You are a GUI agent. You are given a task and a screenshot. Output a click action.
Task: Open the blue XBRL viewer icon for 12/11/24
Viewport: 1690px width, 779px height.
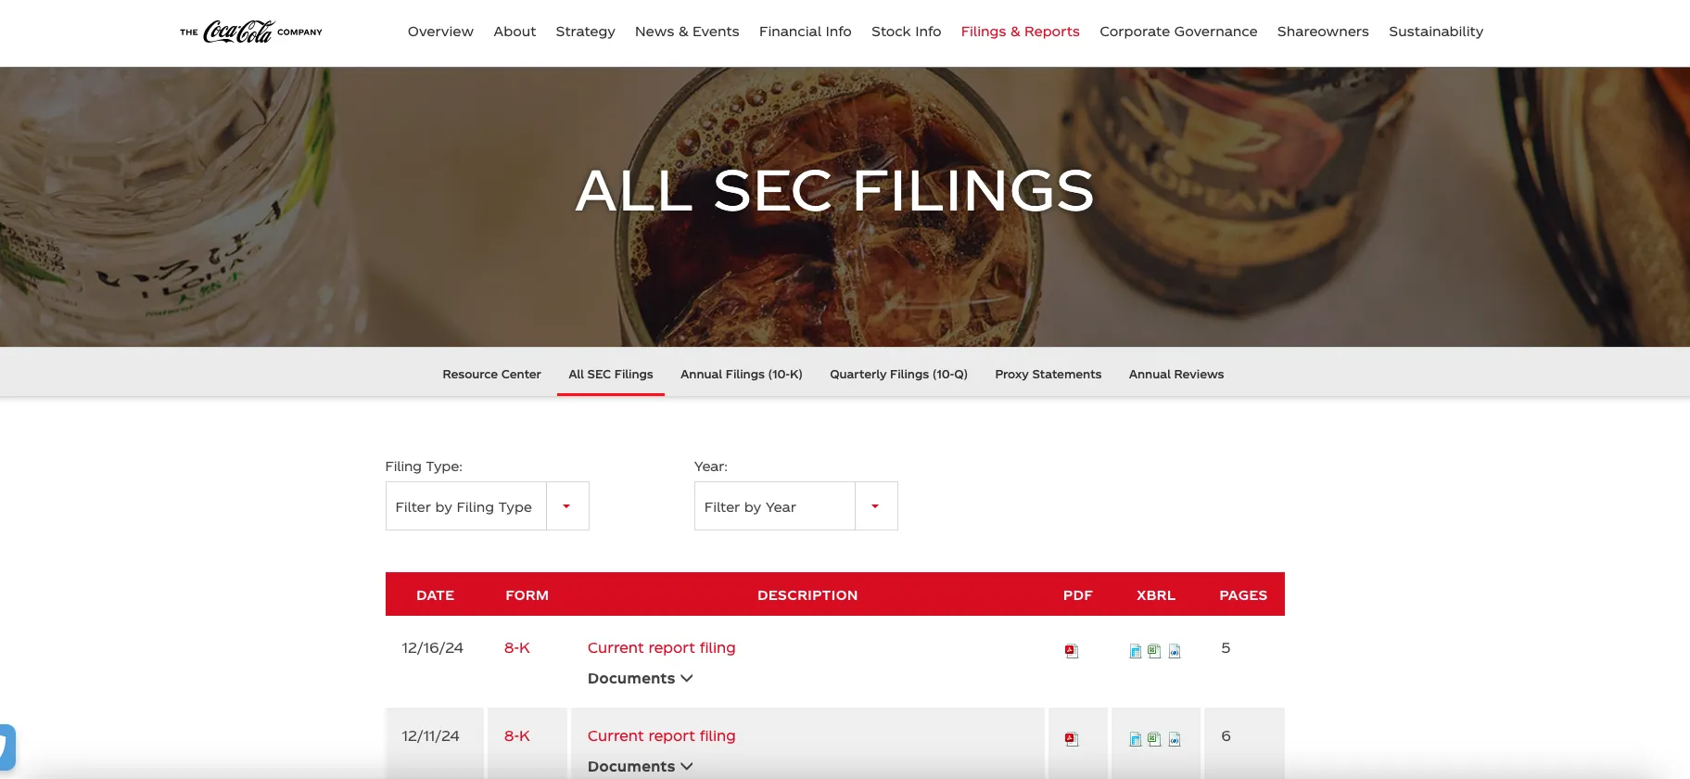point(1136,739)
